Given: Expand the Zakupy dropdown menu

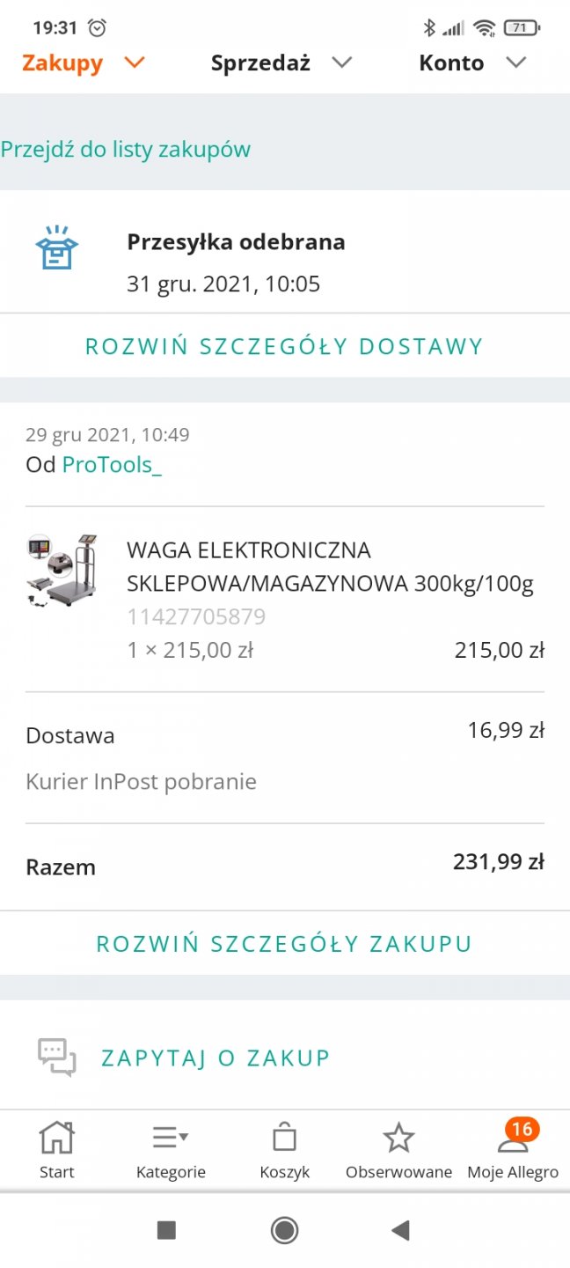Looking at the screenshot, I should [83, 63].
